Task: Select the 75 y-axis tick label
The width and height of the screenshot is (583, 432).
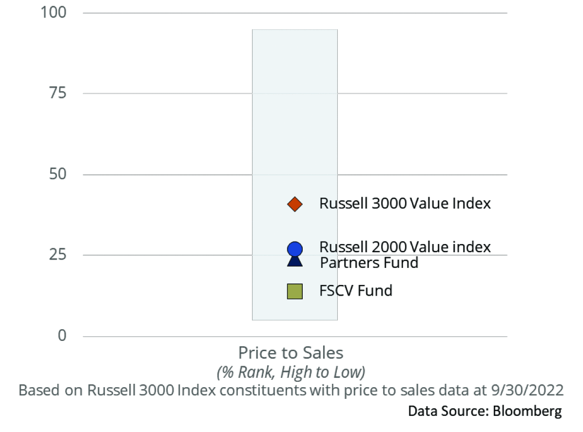Action: 57,94
